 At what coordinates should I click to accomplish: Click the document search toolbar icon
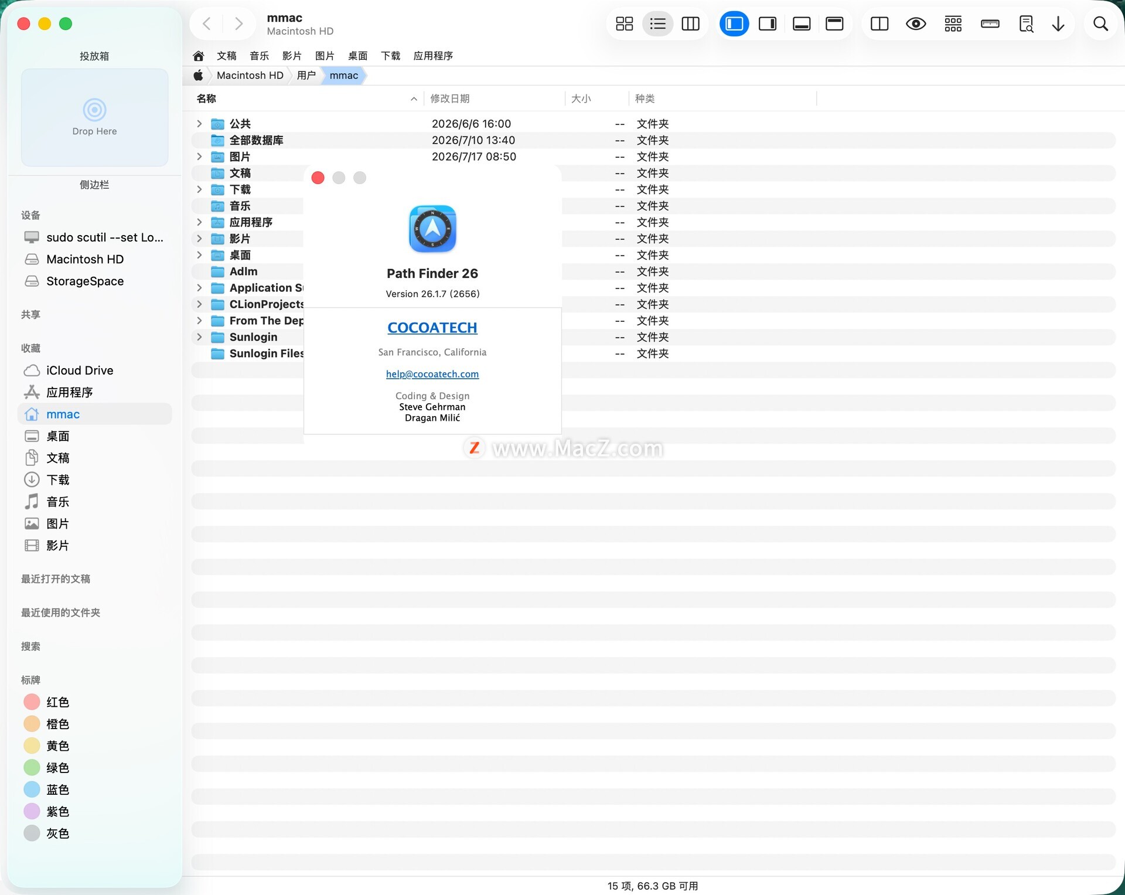click(1026, 24)
